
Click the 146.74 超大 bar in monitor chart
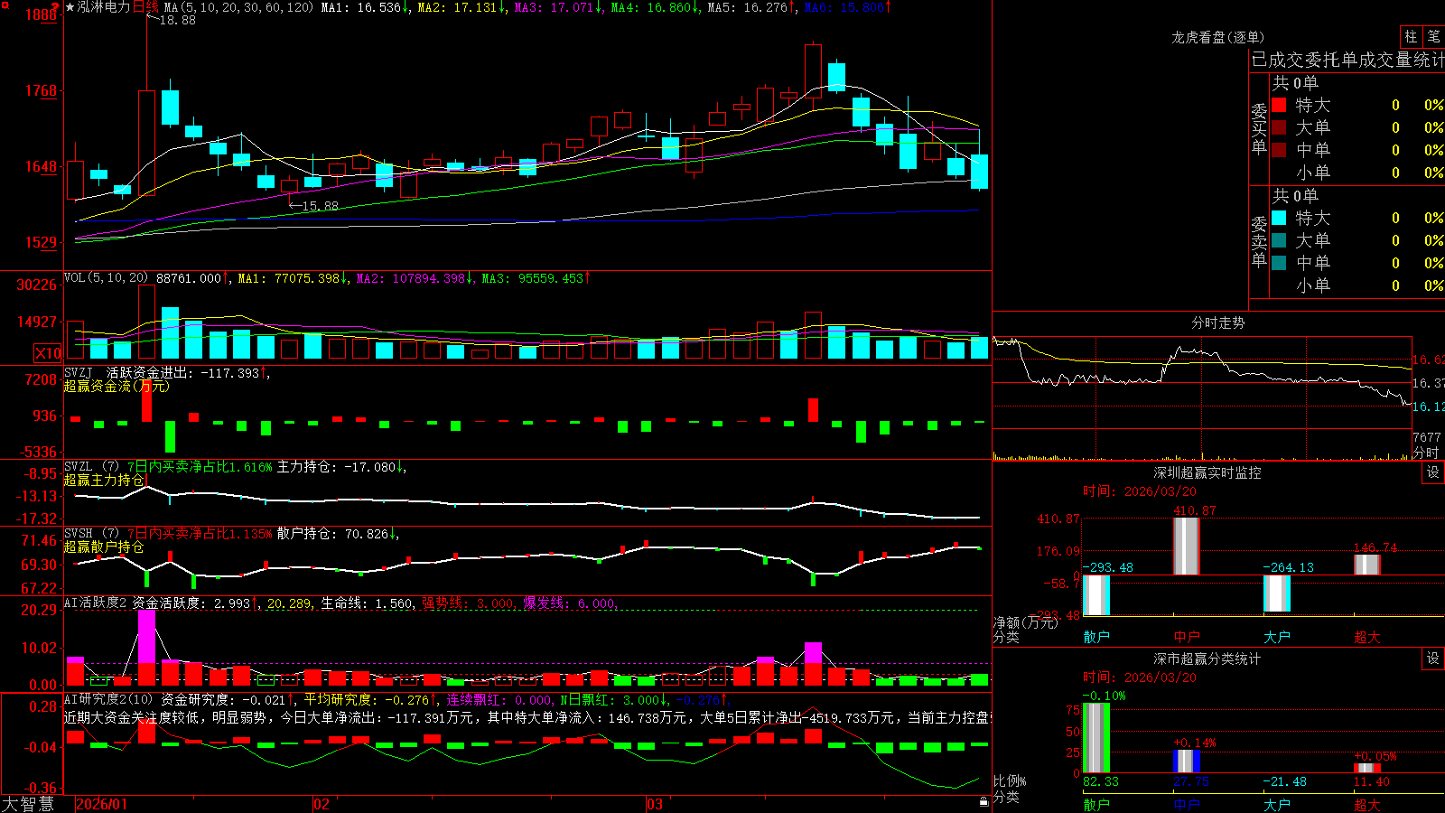pos(1366,565)
